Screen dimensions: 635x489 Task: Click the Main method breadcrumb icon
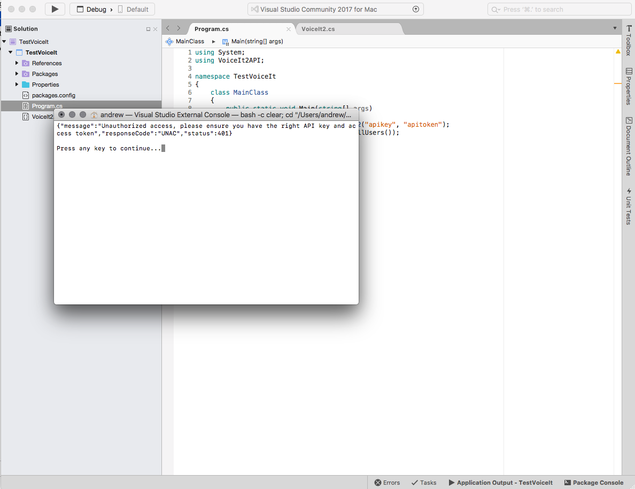225,42
